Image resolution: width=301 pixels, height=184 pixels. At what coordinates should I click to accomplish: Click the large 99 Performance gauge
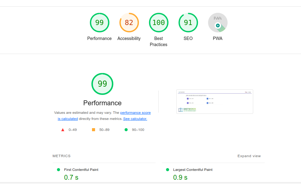pyautogui.click(x=102, y=84)
